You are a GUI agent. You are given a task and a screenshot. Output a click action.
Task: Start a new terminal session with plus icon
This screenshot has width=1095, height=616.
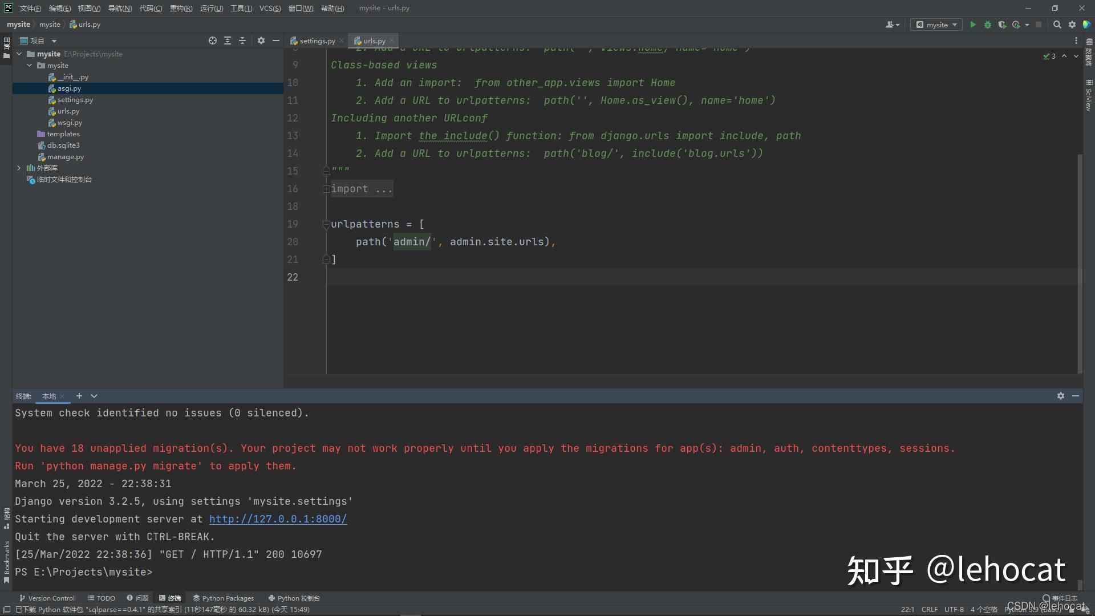[x=79, y=396]
